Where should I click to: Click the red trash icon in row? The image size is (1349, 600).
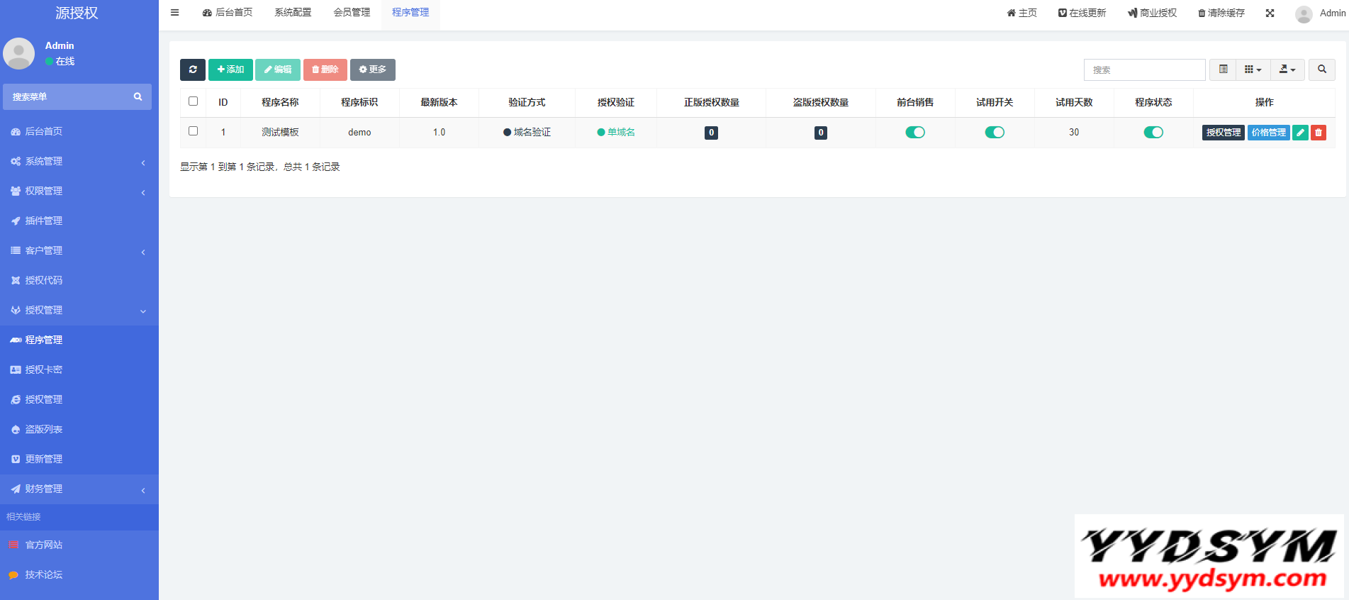pos(1319,133)
